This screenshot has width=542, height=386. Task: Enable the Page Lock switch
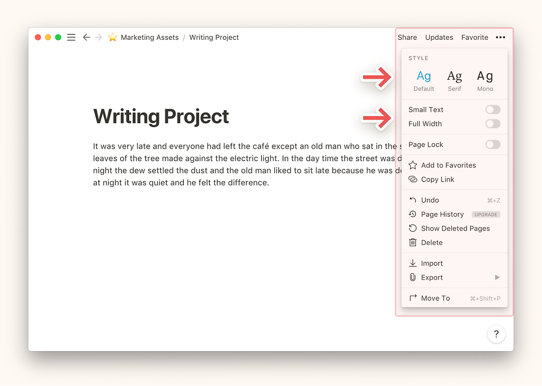click(493, 144)
